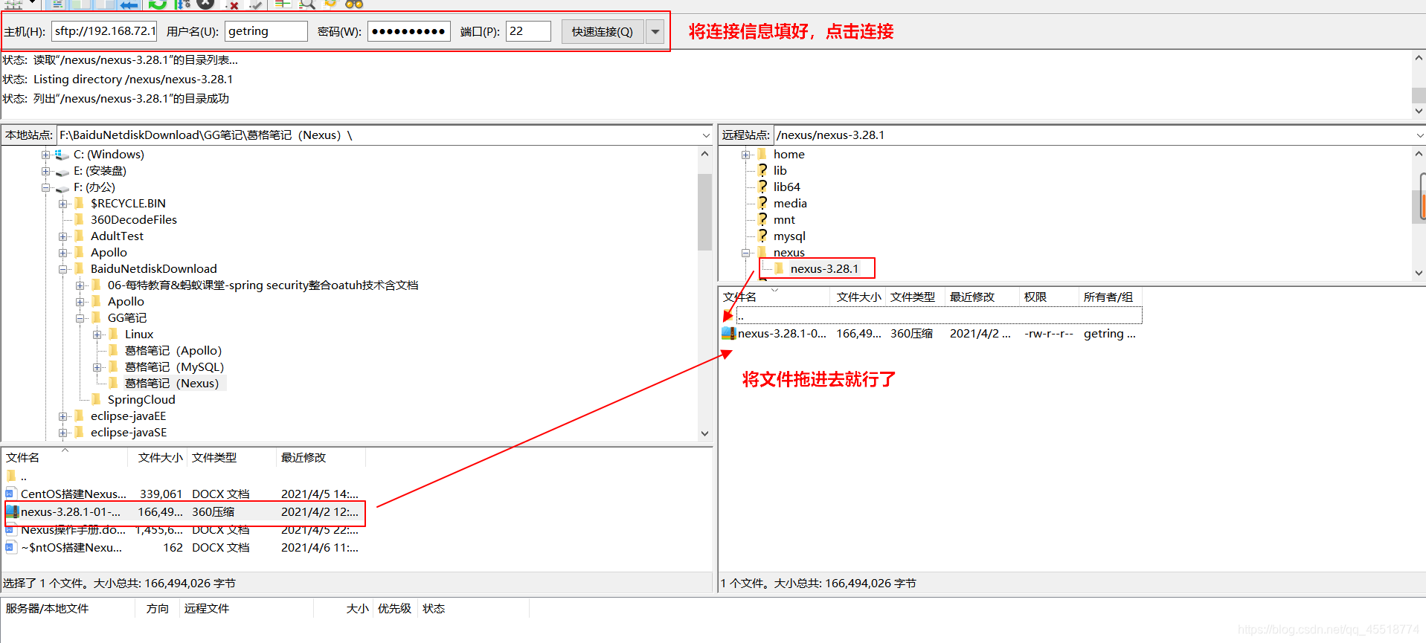Sort local files by 最近修改 column header
This screenshot has height=643, width=1426.
click(320, 457)
